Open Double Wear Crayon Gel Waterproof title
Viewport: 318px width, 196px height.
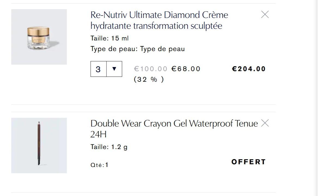[x=174, y=124]
